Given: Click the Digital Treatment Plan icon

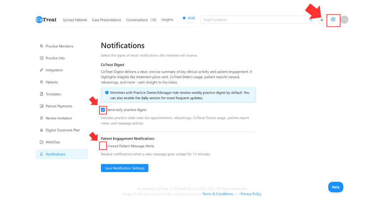Looking at the screenshot, I should pos(41,130).
